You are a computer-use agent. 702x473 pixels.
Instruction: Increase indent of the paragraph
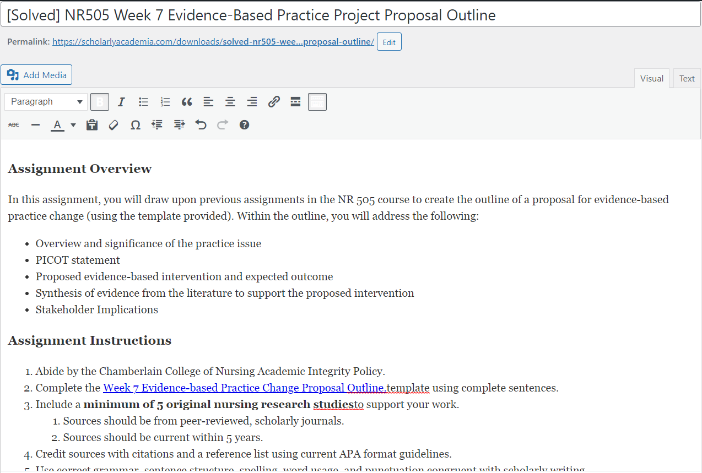tap(179, 125)
